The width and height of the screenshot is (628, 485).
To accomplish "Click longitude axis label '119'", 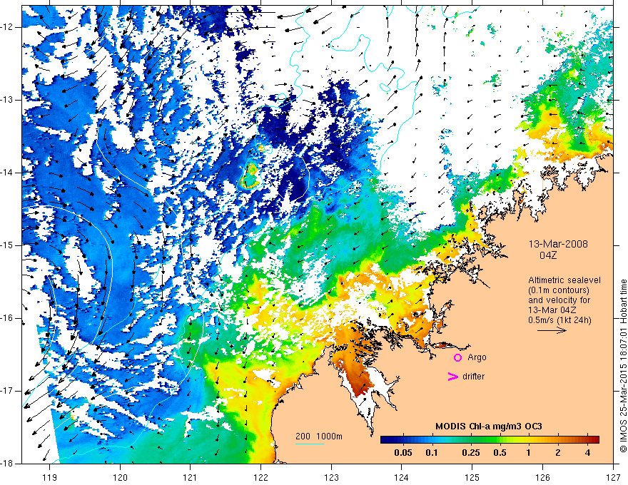I will pyautogui.click(x=50, y=477).
